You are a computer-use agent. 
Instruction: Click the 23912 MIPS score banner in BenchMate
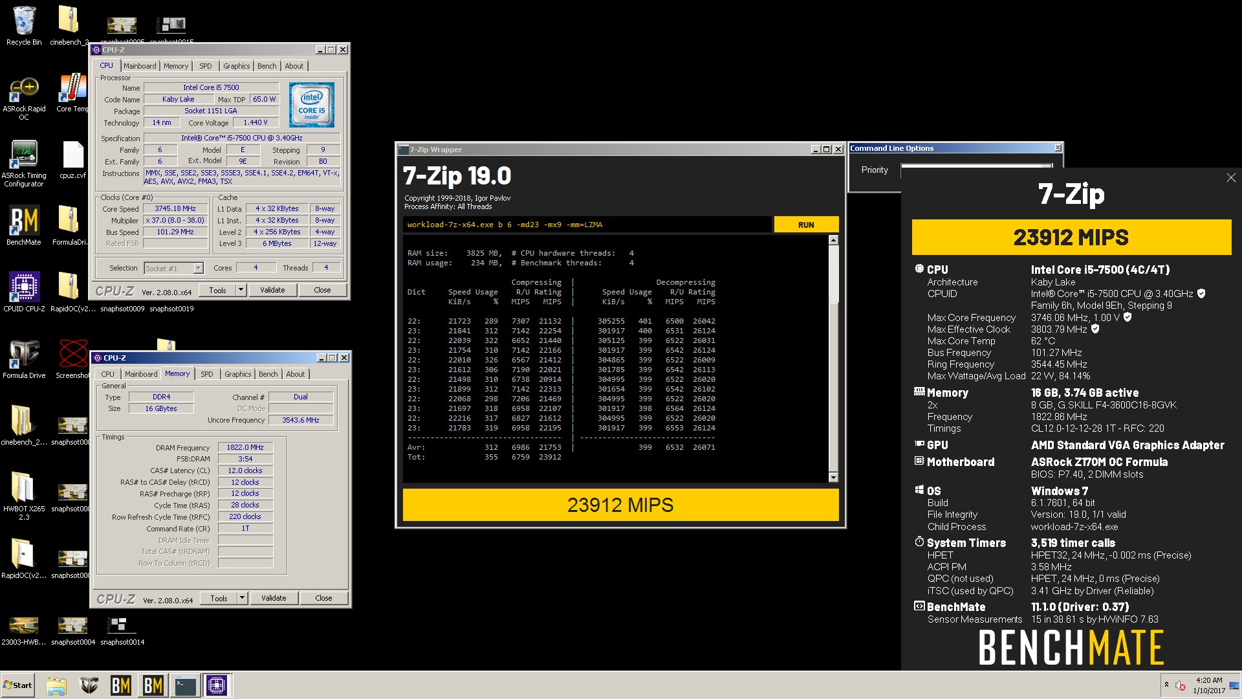click(1071, 238)
